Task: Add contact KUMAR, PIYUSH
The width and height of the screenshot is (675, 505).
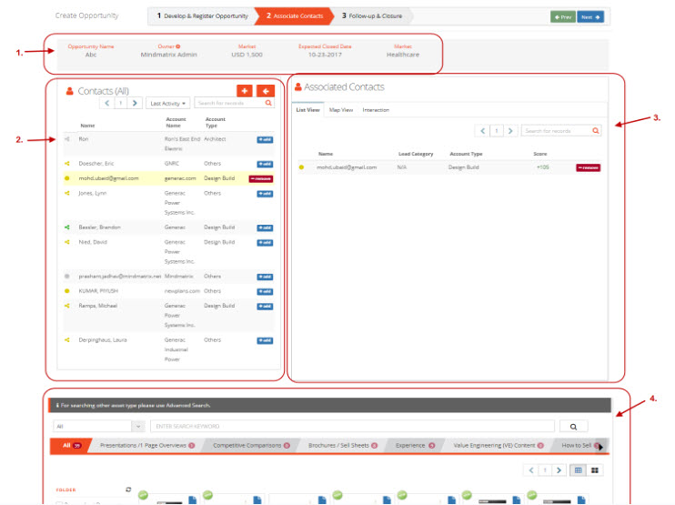Action: coord(265,291)
